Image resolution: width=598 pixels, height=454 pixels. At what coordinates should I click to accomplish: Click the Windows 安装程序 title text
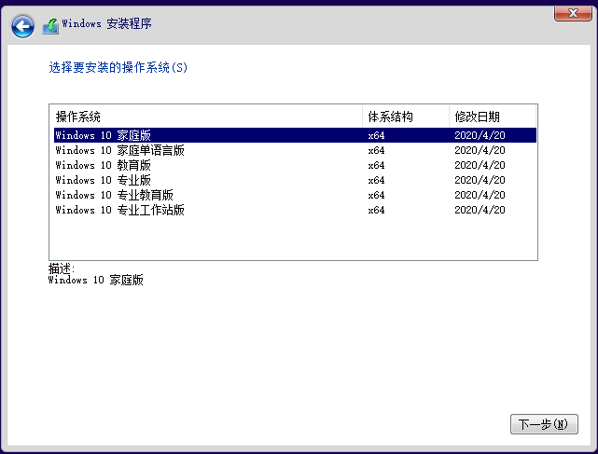106,23
